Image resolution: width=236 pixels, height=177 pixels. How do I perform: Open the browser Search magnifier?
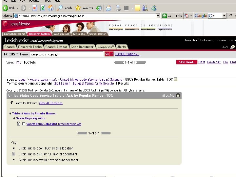coord(60,8)
